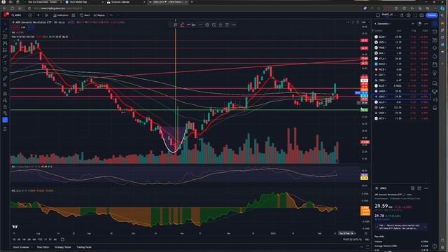This screenshot has height=252, width=448.
Task: Select the 1D date range
Action: (x=14, y=239)
